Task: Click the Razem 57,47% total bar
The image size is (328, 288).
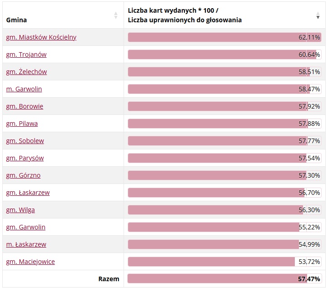Action: pyautogui.click(x=224, y=278)
